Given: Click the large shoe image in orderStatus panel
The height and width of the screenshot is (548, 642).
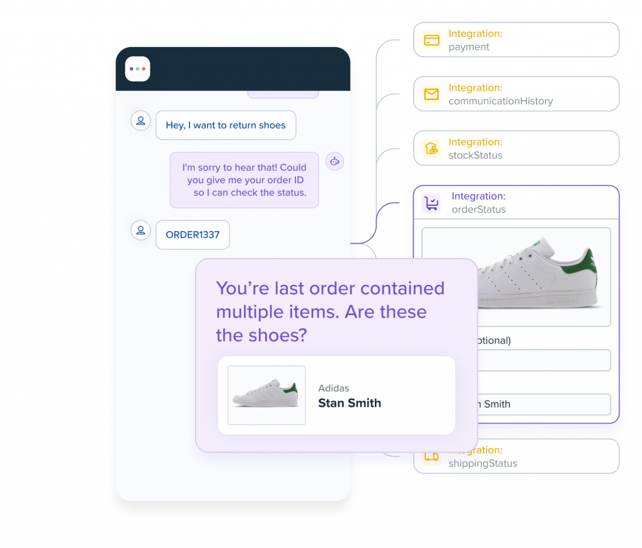Looking at the screenshot, I should point(544,277).
